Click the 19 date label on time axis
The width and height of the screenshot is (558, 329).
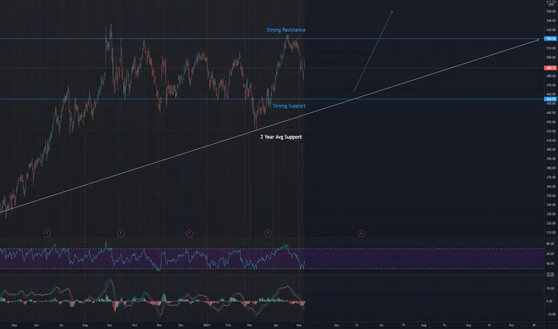click(x=404, y=325)
